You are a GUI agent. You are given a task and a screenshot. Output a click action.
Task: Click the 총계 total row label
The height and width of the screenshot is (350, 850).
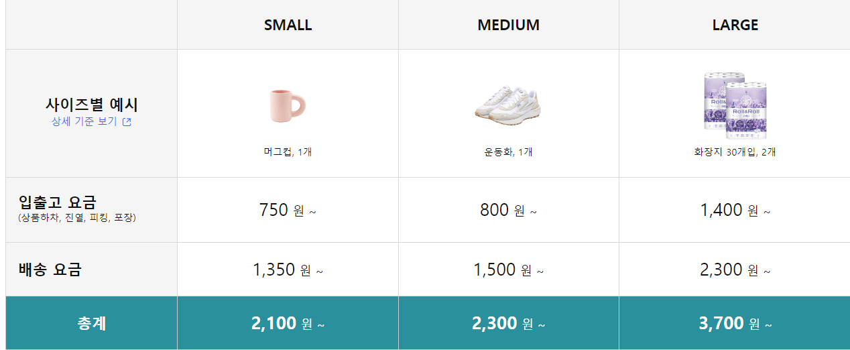click(92, 323)
